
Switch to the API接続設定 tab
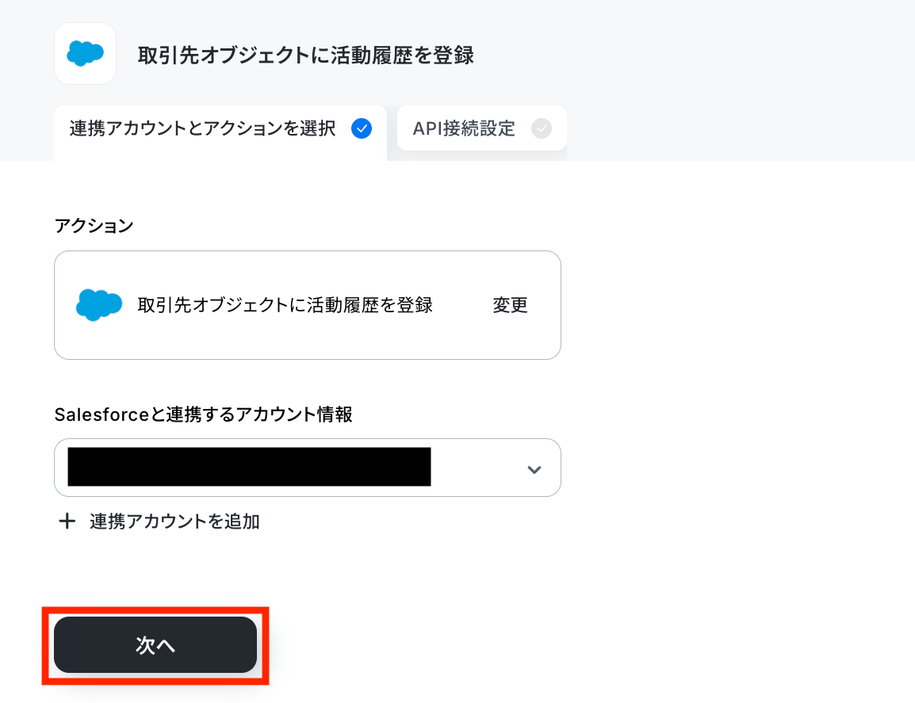(482, 128)
